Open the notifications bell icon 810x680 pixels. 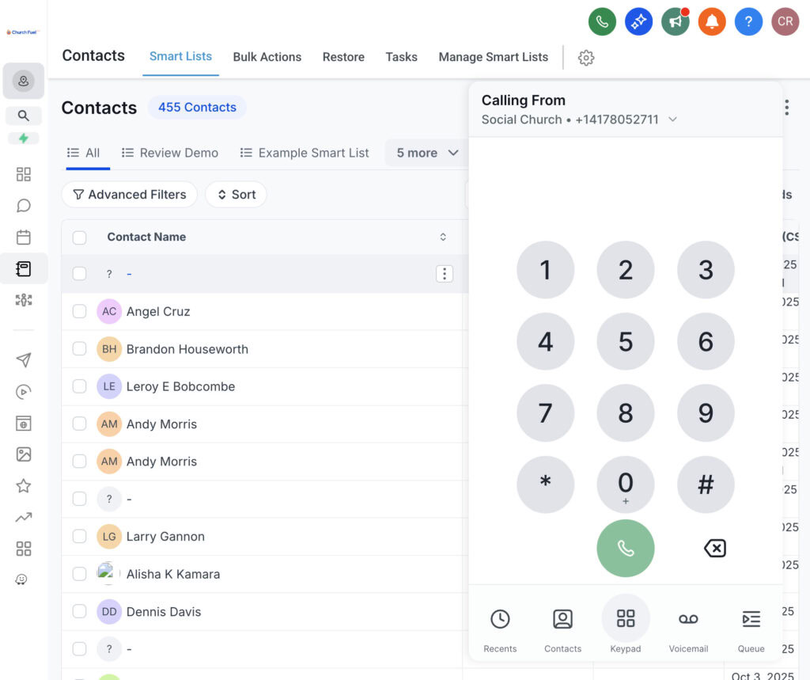tap(712, 22)
